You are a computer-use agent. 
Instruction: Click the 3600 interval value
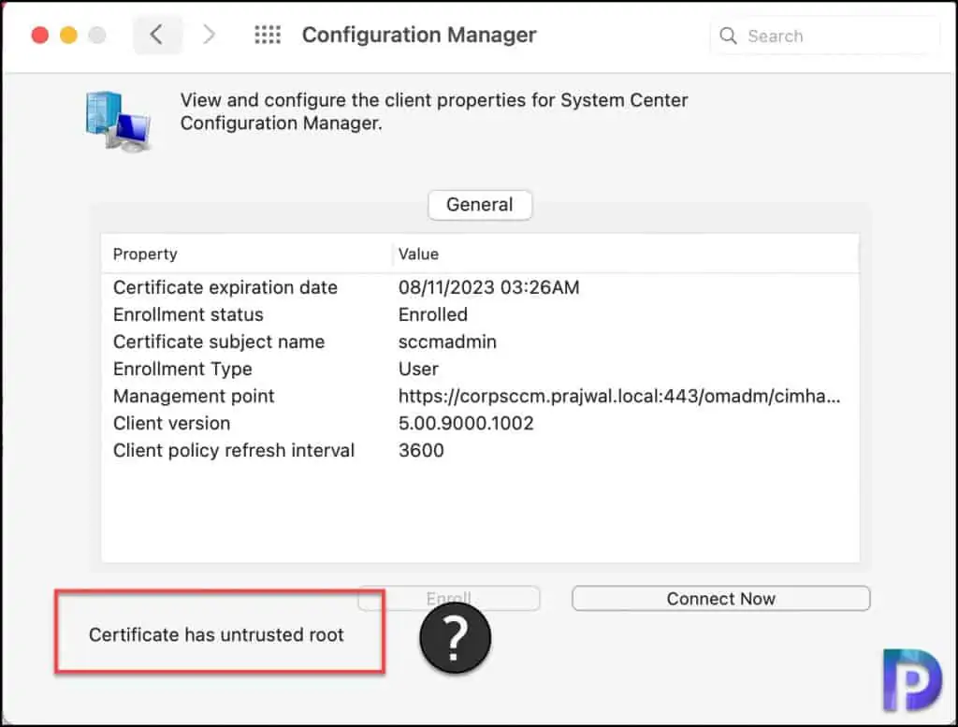coord(421,450)
